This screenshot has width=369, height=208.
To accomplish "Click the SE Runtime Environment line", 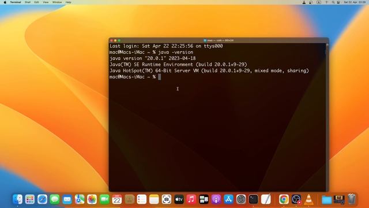I will coord(178,64).
